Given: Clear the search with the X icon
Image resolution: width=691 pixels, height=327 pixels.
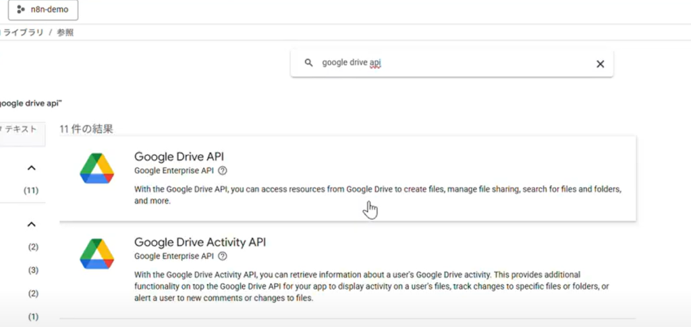Looking at the screenshot, I should (x=600, y=64).
